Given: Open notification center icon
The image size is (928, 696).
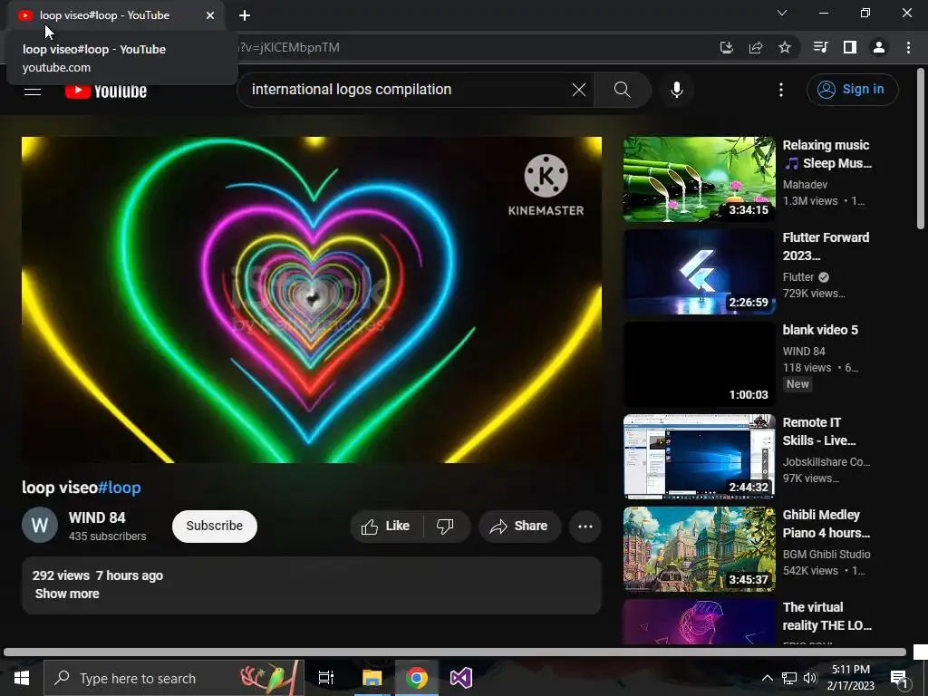Looking at the screenshot, I should (899, 678).
